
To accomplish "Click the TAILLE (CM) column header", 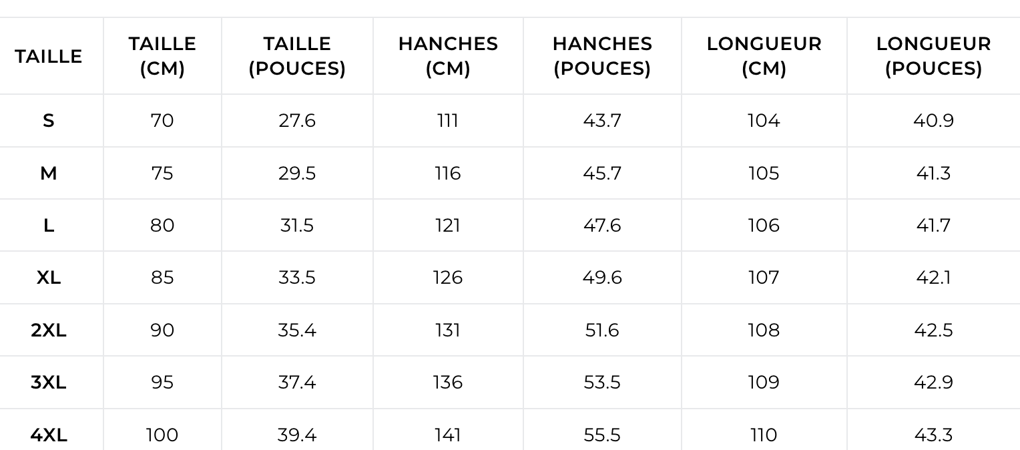I will coord(162,56).
